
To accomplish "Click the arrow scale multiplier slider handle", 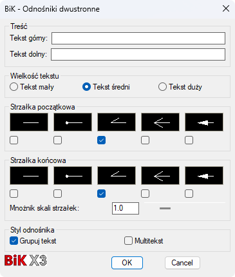I will (165, 208).
